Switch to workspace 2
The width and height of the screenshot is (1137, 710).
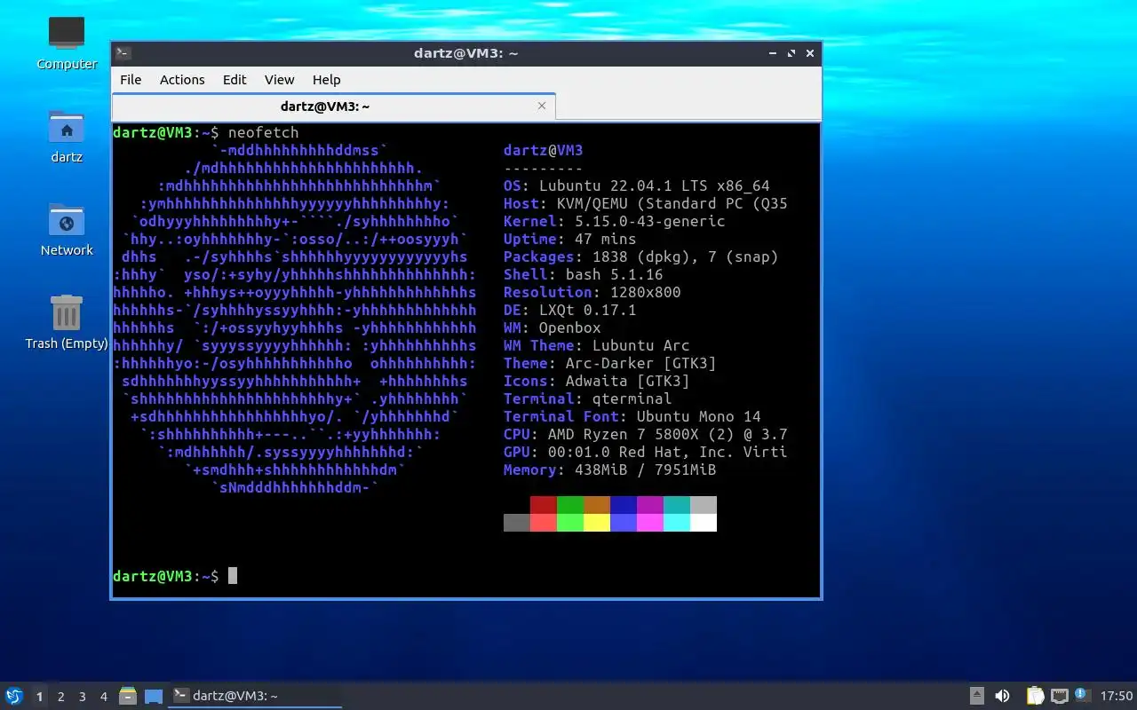[x=61, y=697]
